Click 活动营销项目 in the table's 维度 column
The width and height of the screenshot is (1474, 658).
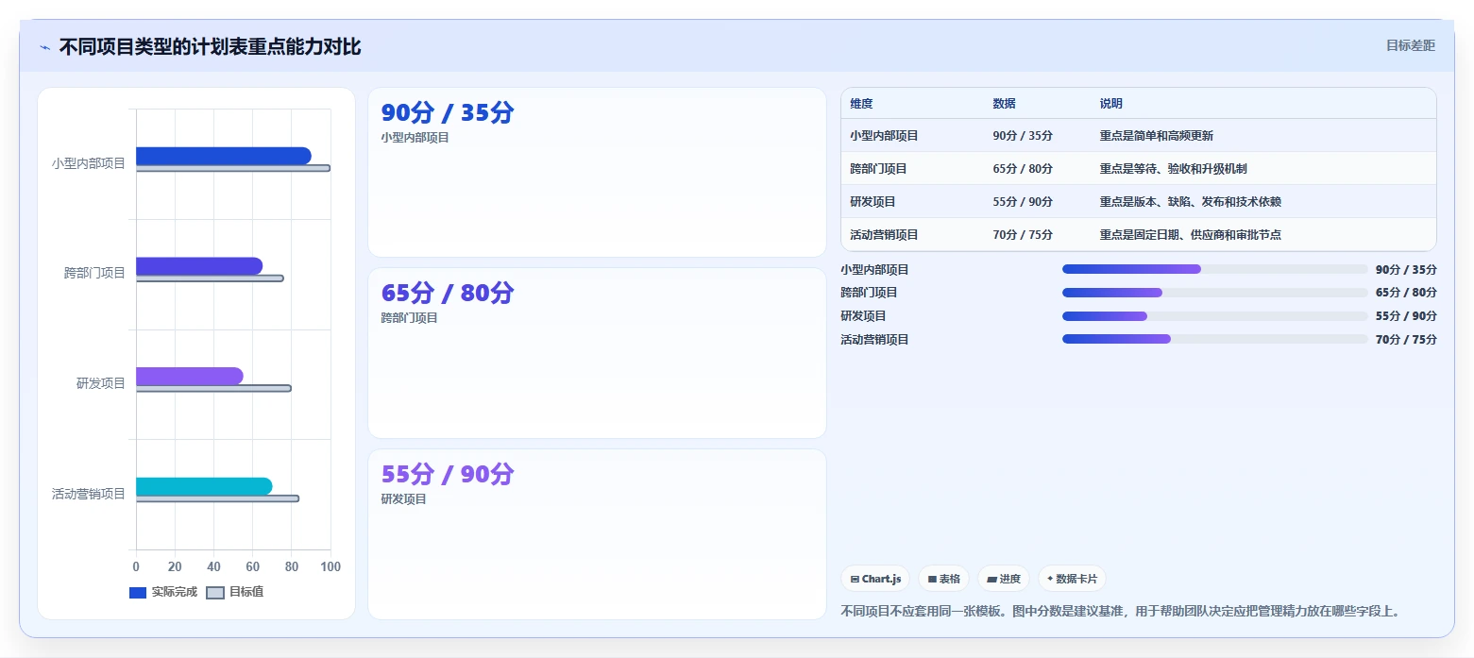pos(884,235)
